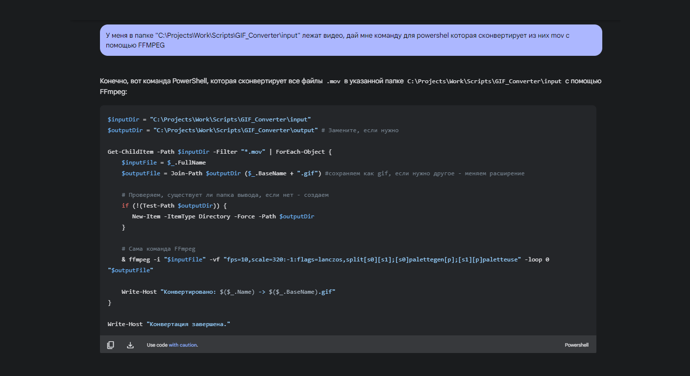Image resolution: width=690 pixels, height=376 pixels.
Task: Click the New-Item Directory line
Action: tap(223, 216)
